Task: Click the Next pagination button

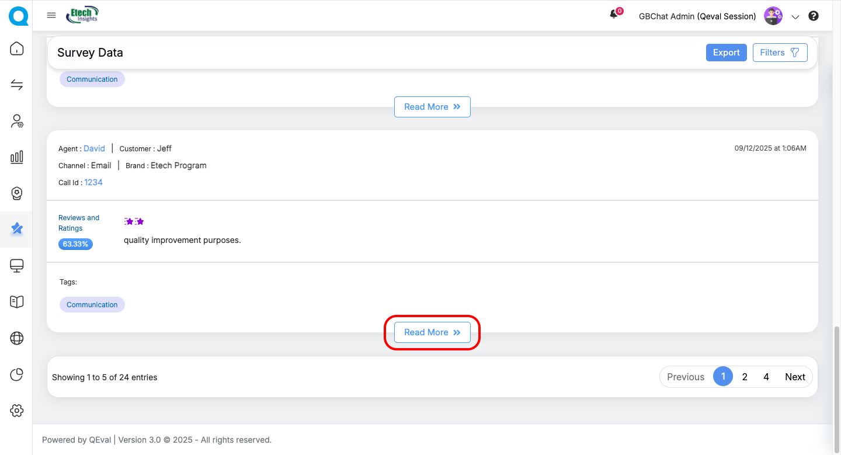Action: tap(795, 377)
